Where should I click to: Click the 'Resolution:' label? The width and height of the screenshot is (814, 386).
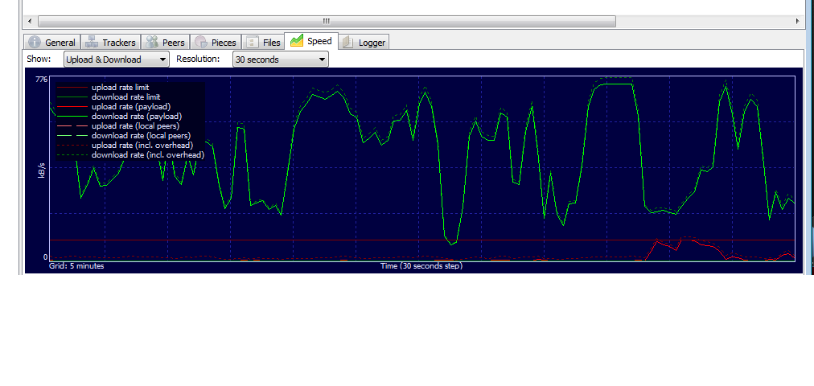click(198, 59)
